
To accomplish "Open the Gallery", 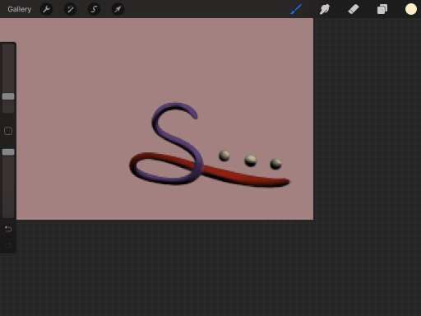I will [x=19, y=9].
